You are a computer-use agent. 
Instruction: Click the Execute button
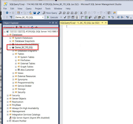(x=52, y=17)
